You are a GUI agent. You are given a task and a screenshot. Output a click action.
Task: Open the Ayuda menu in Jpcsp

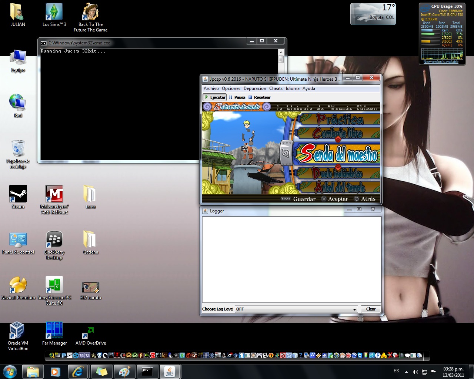click(309, 88)
